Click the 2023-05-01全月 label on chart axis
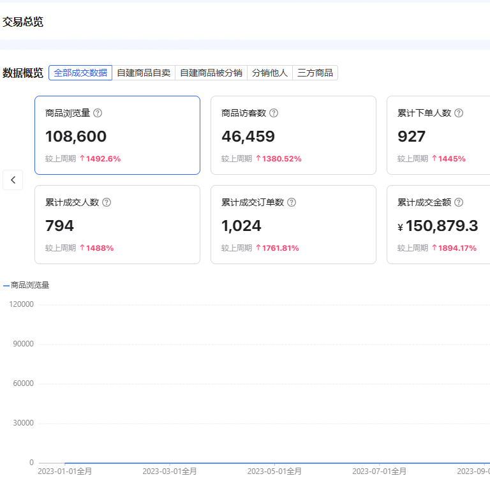 (x=274, y=471)
